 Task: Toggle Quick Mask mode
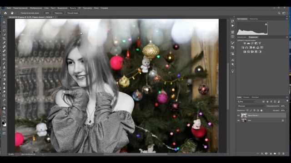click(4, 129)
